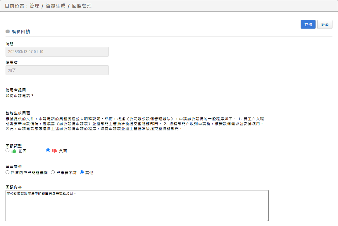
Task: Select the 正面 positive feedback radio button
Action: tap(8, 150)
